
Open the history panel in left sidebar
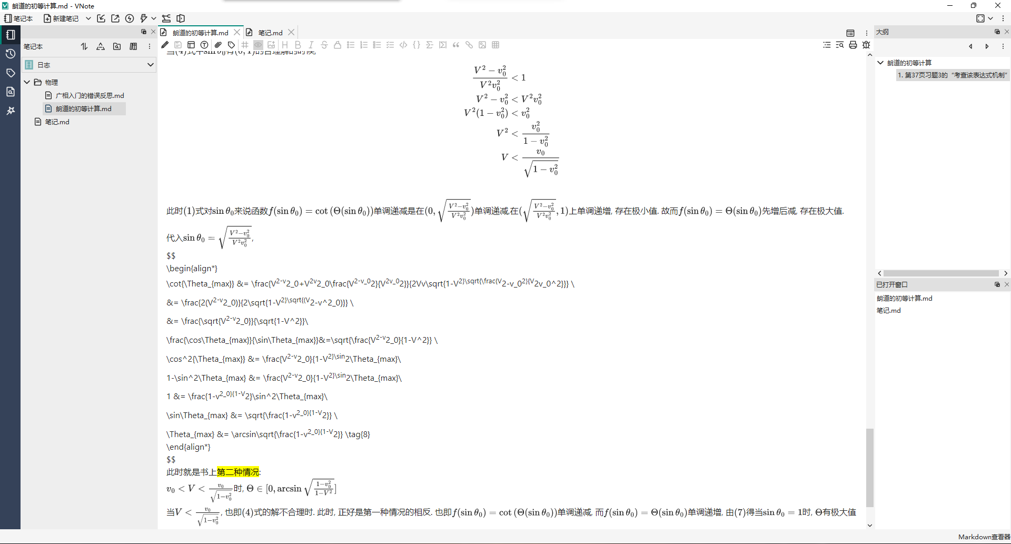pos(11,54)
